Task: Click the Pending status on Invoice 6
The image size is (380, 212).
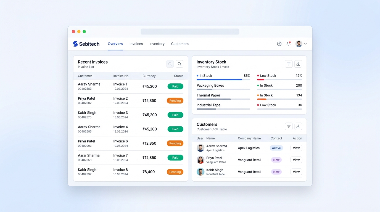Action: [175, 143]
